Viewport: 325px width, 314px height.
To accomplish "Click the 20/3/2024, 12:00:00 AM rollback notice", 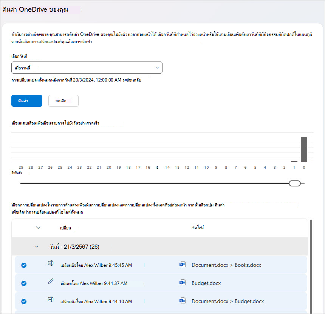I will (x=76, y=80).
